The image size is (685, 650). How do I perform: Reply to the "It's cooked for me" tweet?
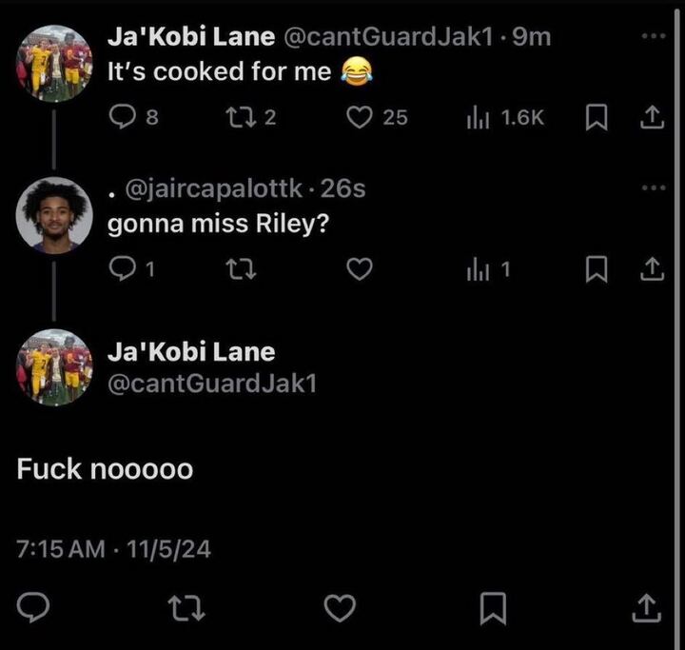[125, 117]
